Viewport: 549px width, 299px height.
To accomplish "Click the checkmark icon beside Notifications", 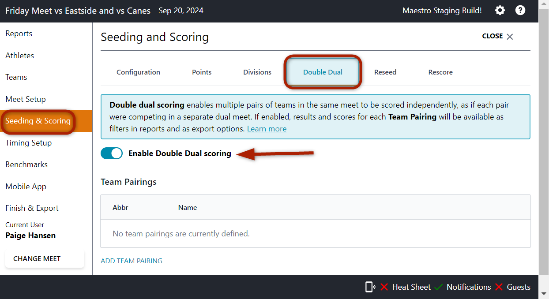I will (x=438, y=287).
